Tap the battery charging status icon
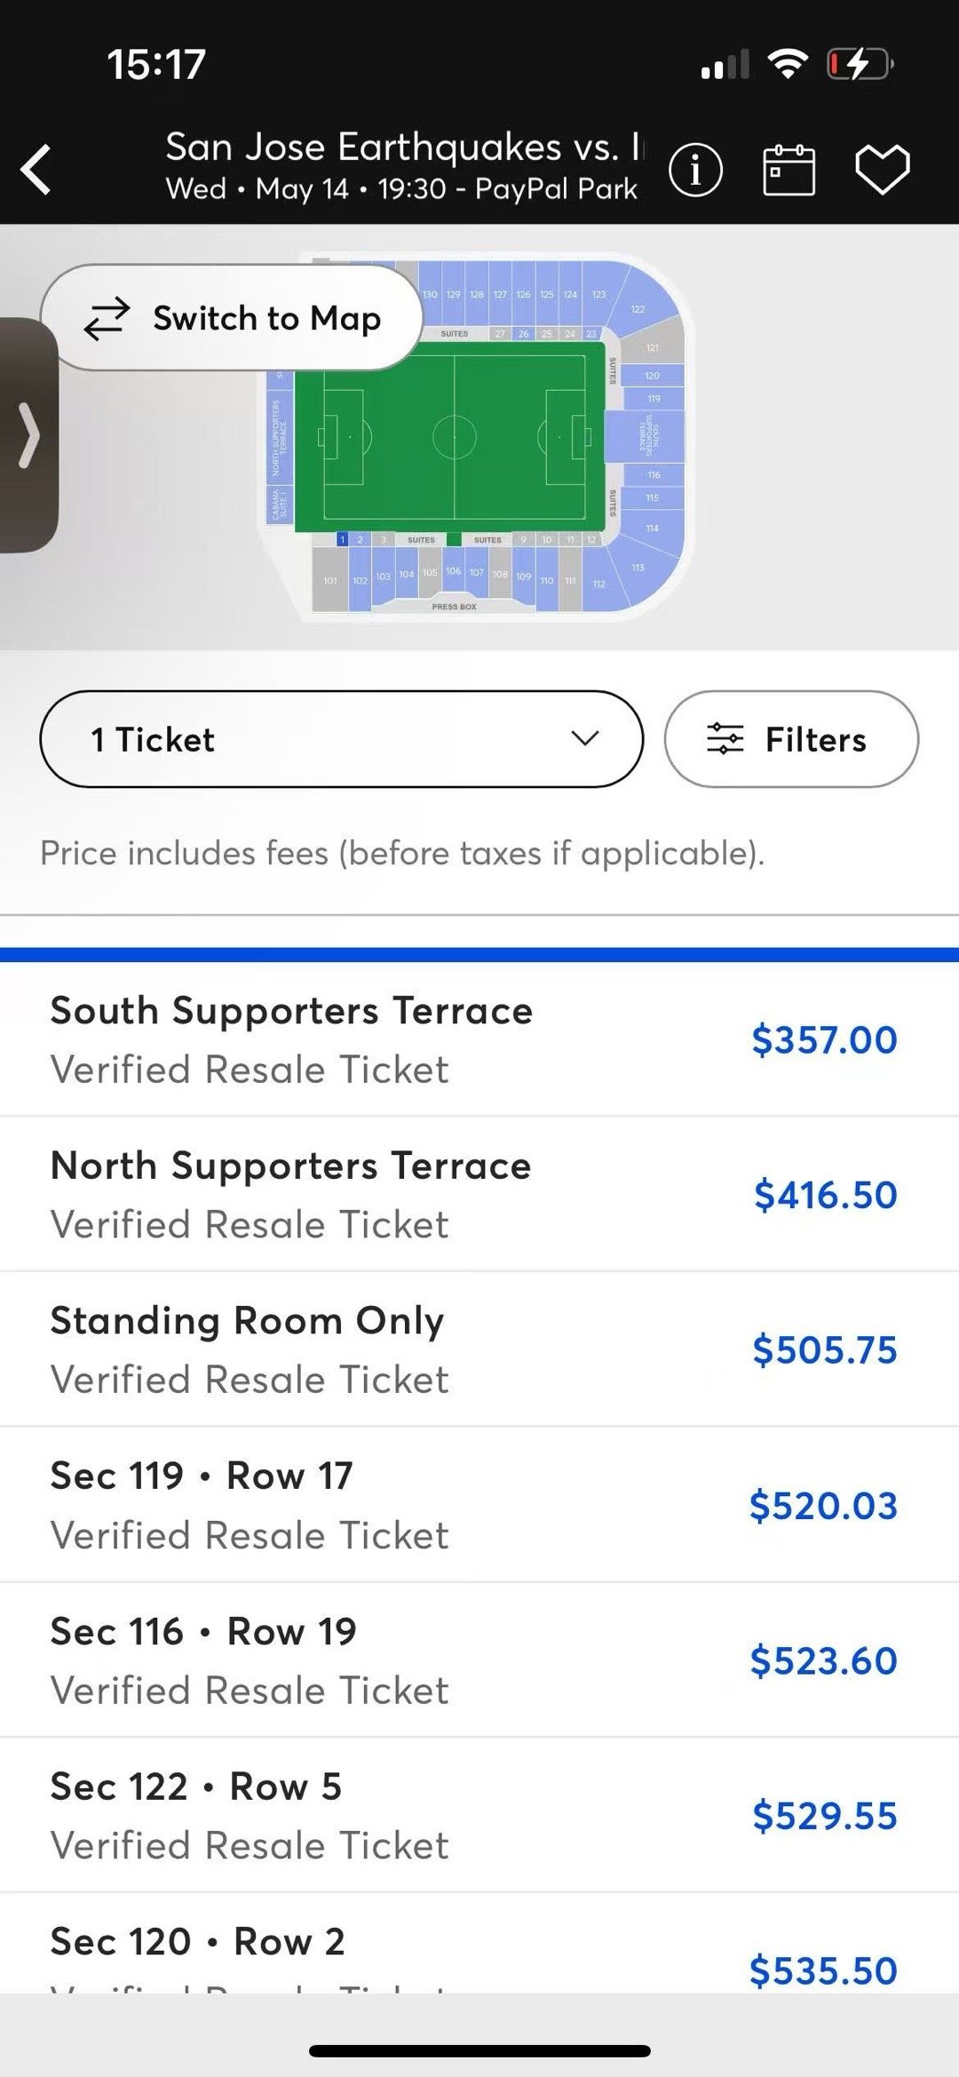959x2077 pixels. pyautogui.click(x=860, y=64)
